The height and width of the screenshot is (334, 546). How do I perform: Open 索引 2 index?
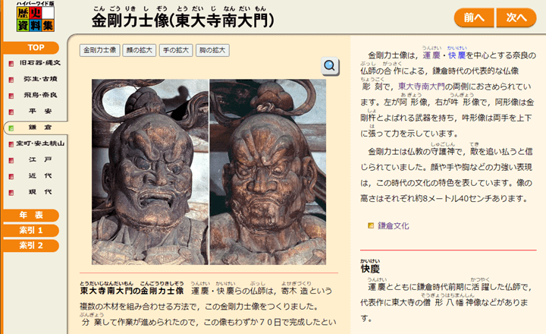(31, 245)
